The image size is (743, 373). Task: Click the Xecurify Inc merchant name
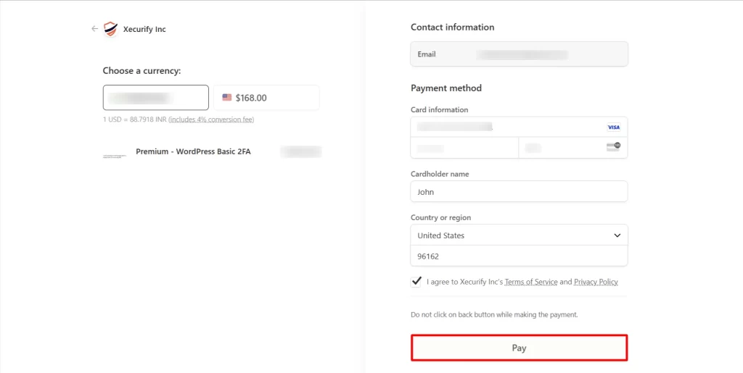click(144, 30)
